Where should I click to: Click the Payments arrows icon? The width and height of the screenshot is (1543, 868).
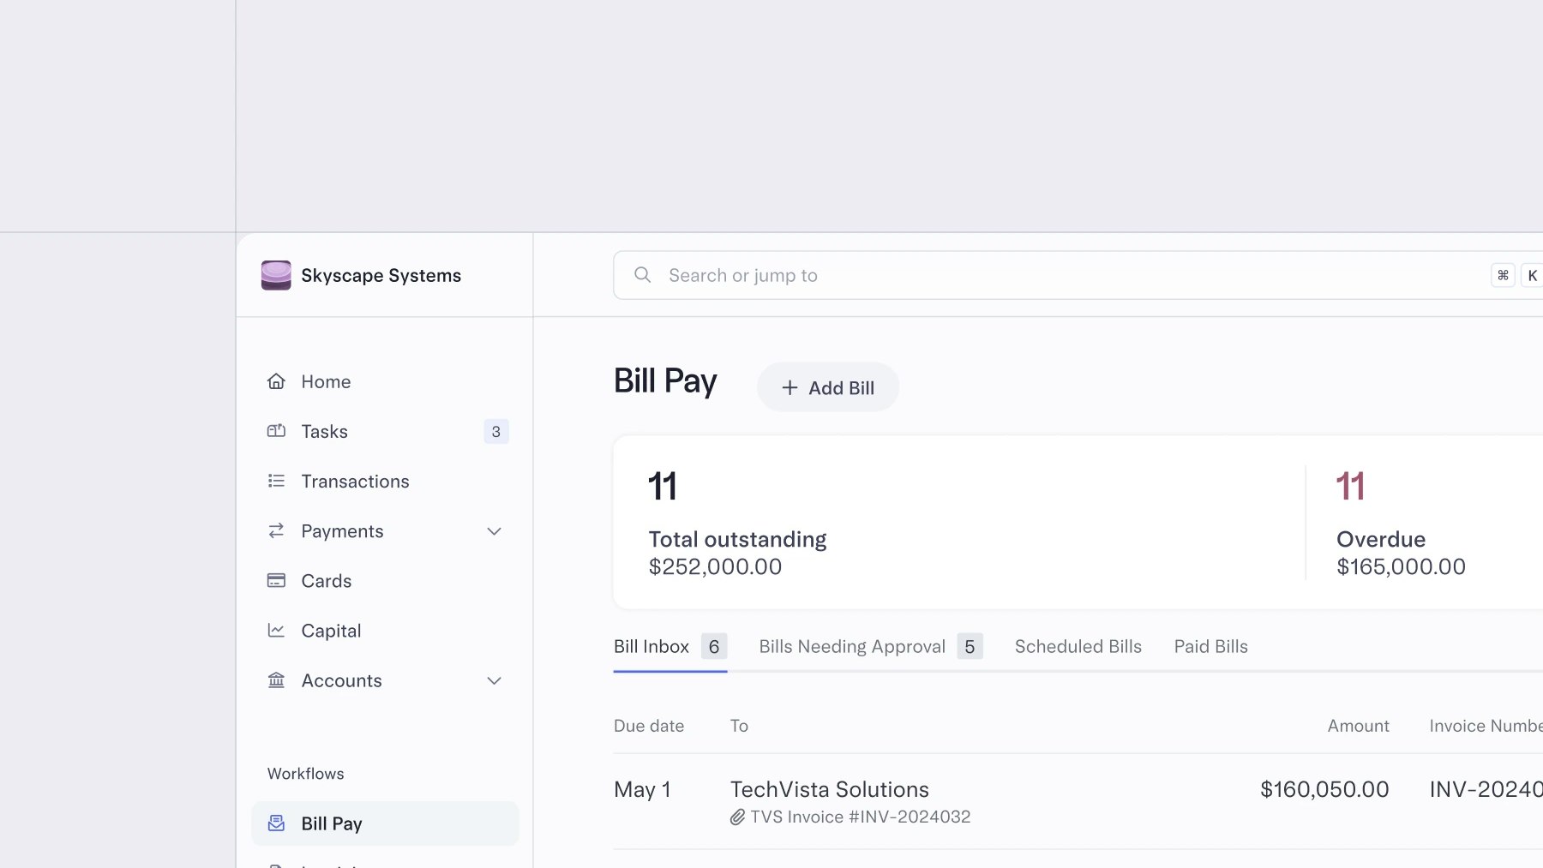276,531
